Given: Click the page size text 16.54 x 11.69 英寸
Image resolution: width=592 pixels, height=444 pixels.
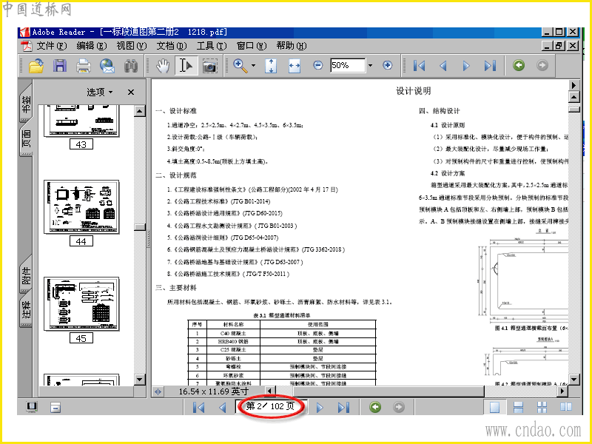Looking at the screenshot, I should click(x=214, y=391).
